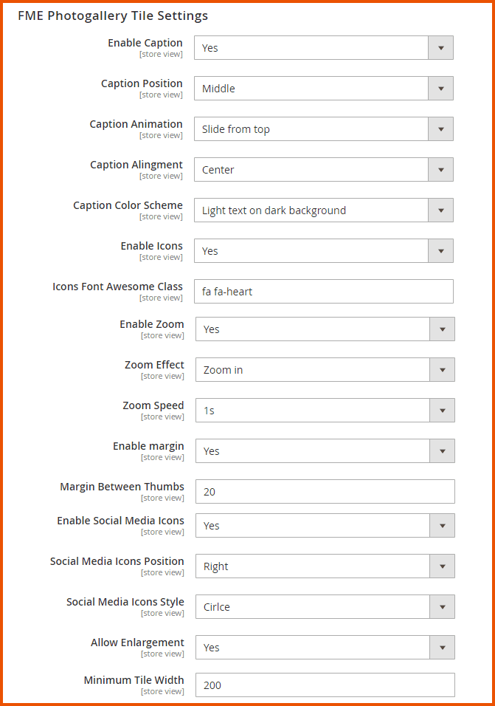The width and height of the screenshot is (495, 706).
Task: Change the Caption Alingment dropdown
Action: [323, 170]
